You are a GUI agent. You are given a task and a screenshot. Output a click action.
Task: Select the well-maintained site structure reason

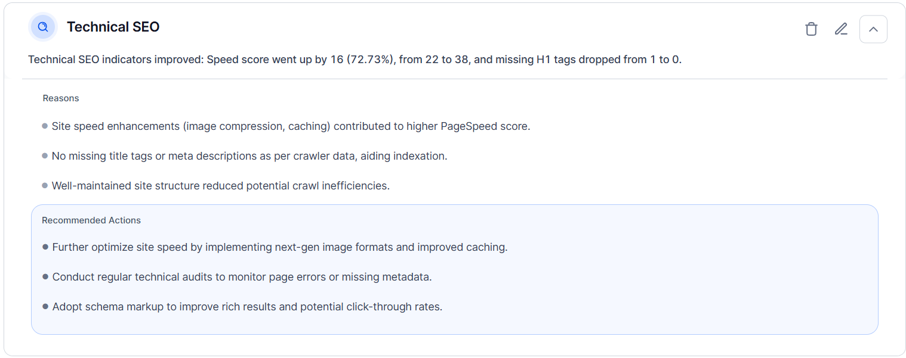point(221,186)
